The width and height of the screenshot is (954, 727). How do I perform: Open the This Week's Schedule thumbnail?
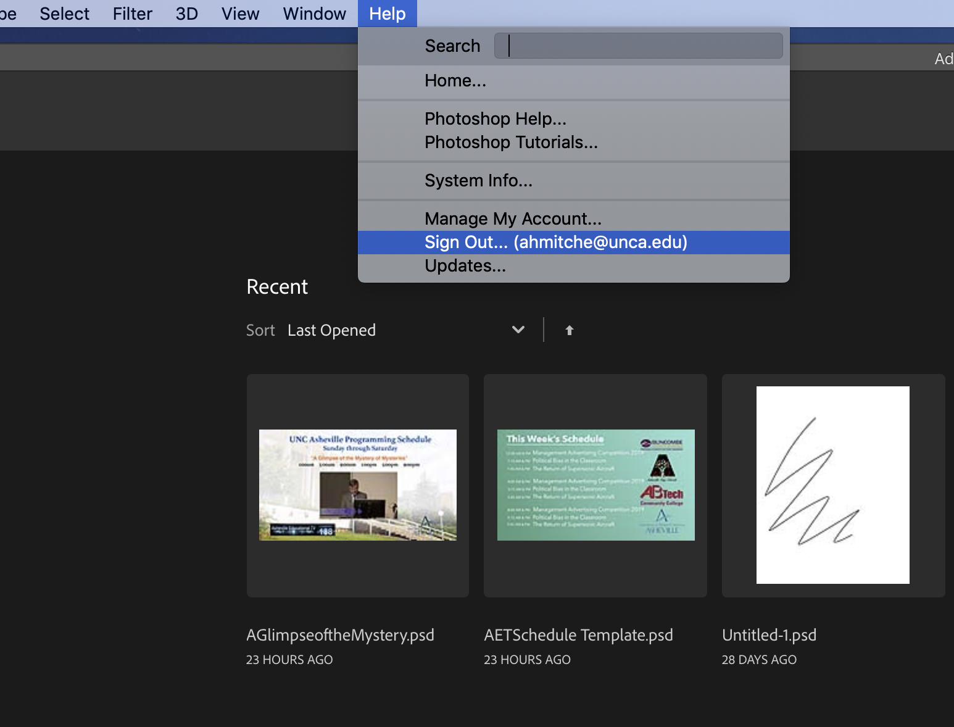tap(595, 485)
